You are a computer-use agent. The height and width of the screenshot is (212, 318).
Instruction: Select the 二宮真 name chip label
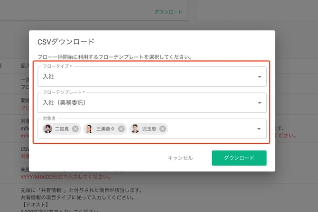click(x=62, y=129)
